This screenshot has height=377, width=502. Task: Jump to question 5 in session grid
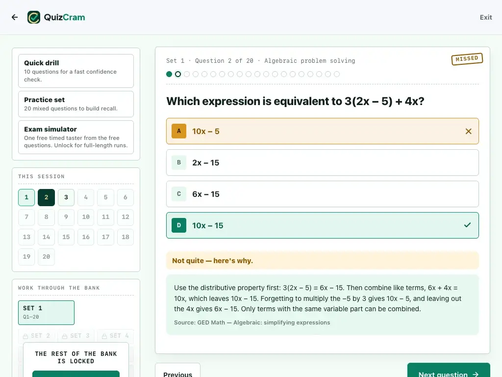106,197
